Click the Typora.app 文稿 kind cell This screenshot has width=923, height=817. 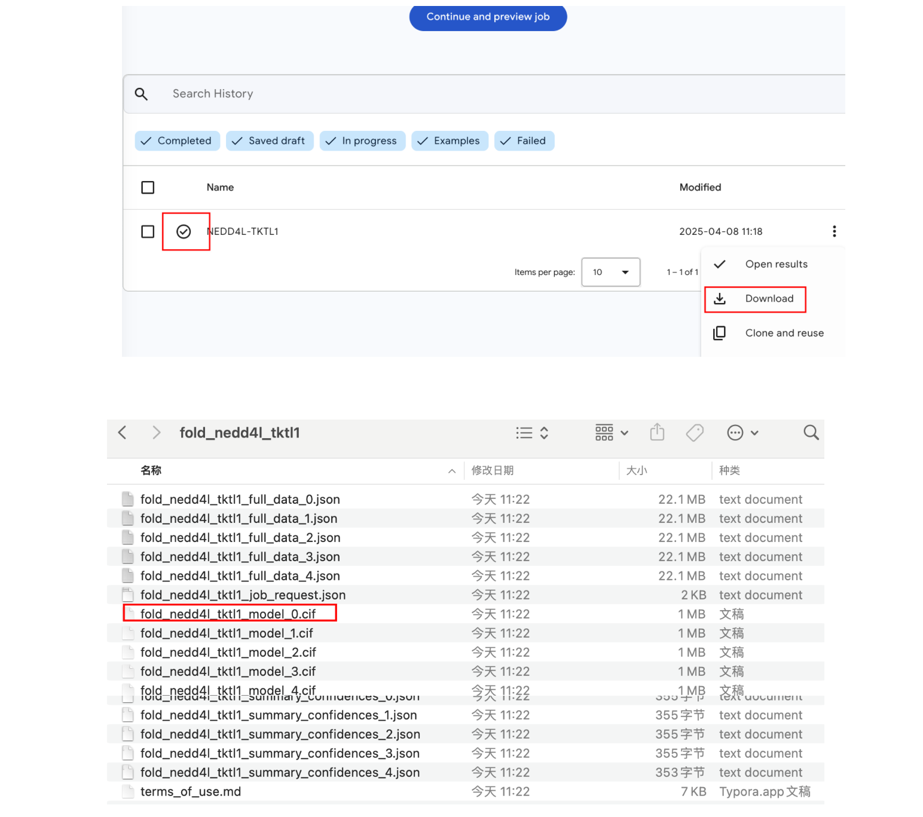(x=765, y=792)
